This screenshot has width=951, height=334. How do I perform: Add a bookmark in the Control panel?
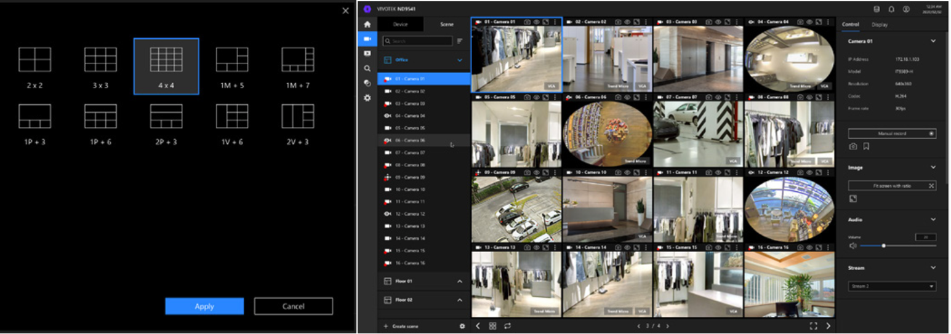[x=866, y=146]
